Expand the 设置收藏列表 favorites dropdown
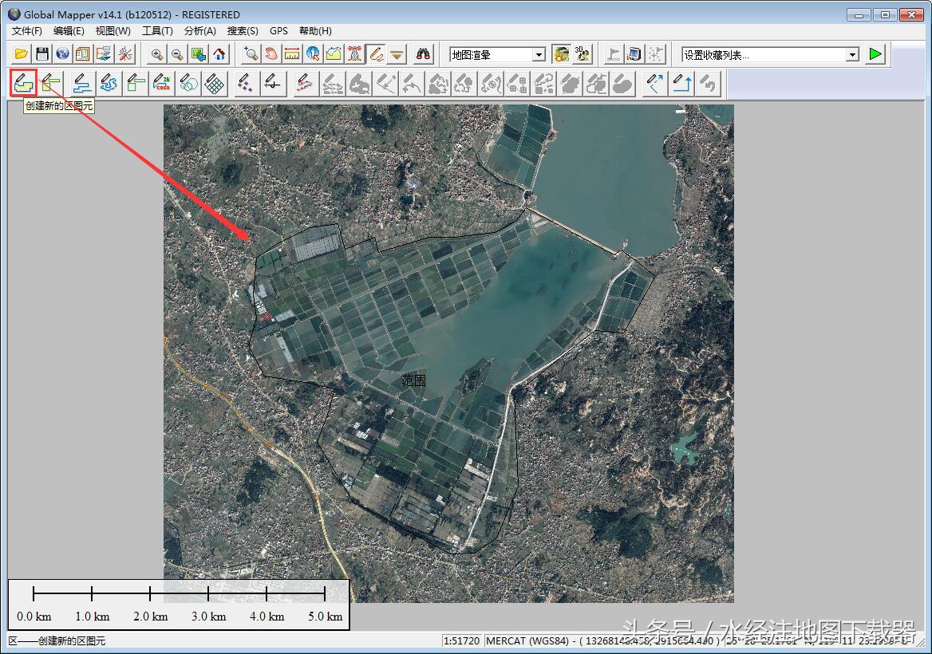The width and height of the screenshot is (932, 654). click(x=852, y=54)
